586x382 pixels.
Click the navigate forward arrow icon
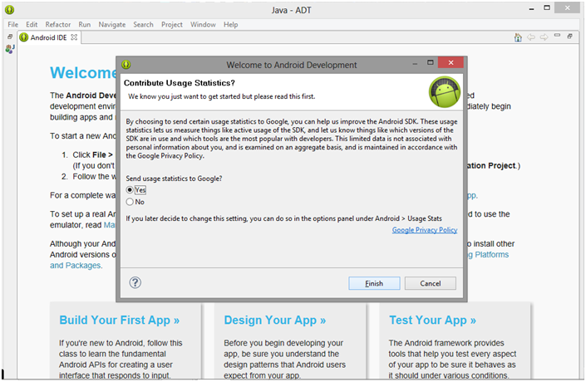(x=544, y=37)
